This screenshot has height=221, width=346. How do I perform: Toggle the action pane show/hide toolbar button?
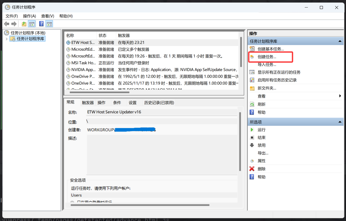coord(49,24)
